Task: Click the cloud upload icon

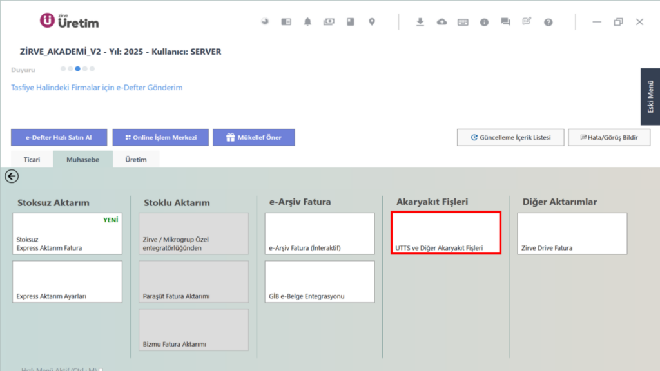Action: 442,22
